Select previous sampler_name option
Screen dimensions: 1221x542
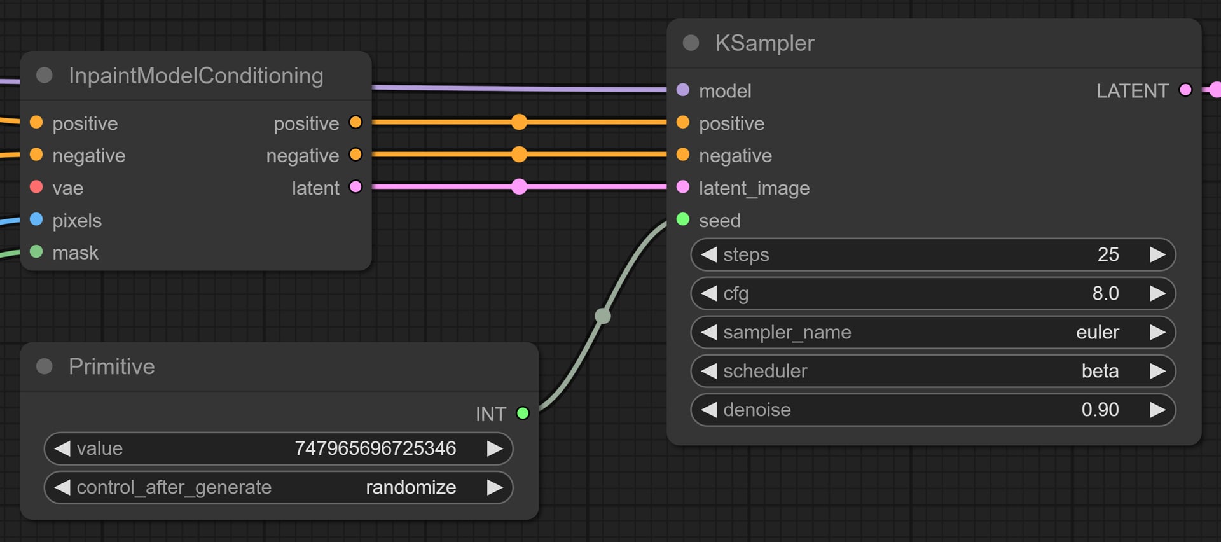[x=708, y=332]
